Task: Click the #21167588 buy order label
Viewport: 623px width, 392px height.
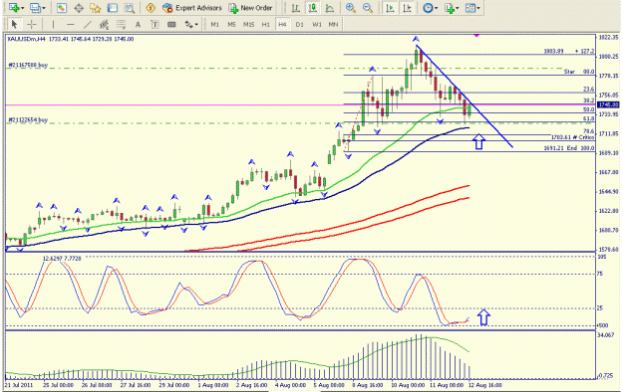Action: click(x=28, y=65)
